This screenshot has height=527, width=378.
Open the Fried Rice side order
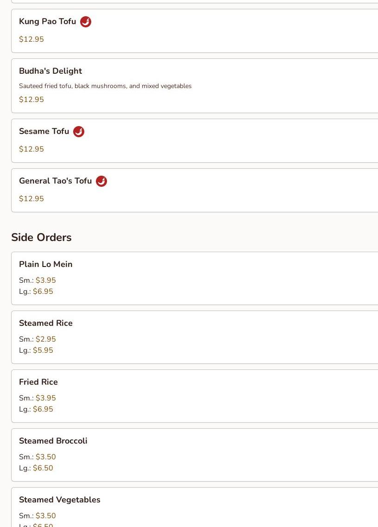click(x=38, y=382)
